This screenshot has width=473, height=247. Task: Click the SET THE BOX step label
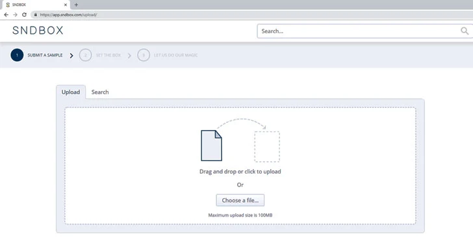click(x=109, y=55)
